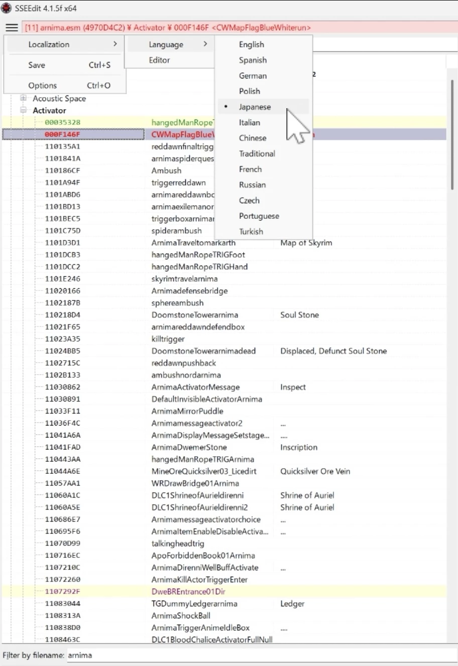
Task: Select the killtrigger record row
Action: pos(224,339)
